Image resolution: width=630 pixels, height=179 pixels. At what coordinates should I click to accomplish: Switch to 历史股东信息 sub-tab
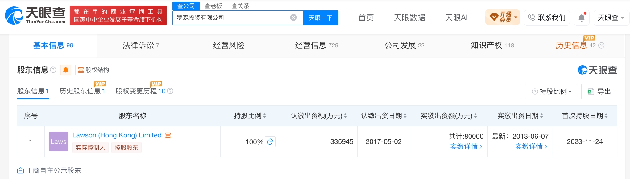tap(82, 91)
